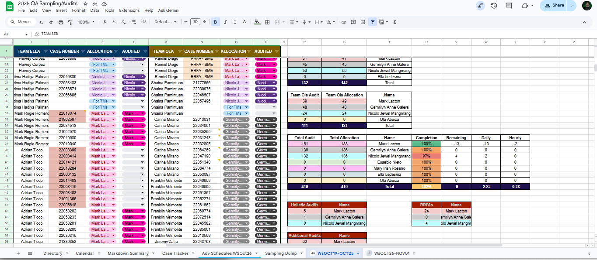Image resolution: width=597 pixels, height=260 pixels.
Task: Open version history clock icon
Action: (x=494, y=5)
